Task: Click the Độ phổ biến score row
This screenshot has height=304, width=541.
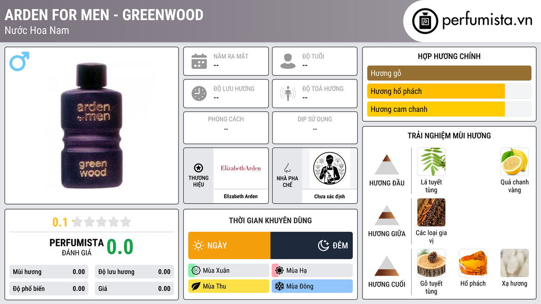Action: pyautogui.click(x=49, y=289)
